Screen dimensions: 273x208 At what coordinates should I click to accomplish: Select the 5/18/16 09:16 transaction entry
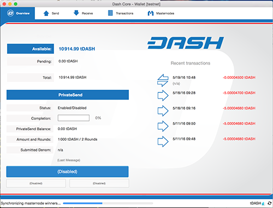[x=206, y=111]
